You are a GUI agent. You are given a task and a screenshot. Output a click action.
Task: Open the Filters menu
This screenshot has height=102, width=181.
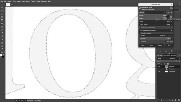(38, 1)
